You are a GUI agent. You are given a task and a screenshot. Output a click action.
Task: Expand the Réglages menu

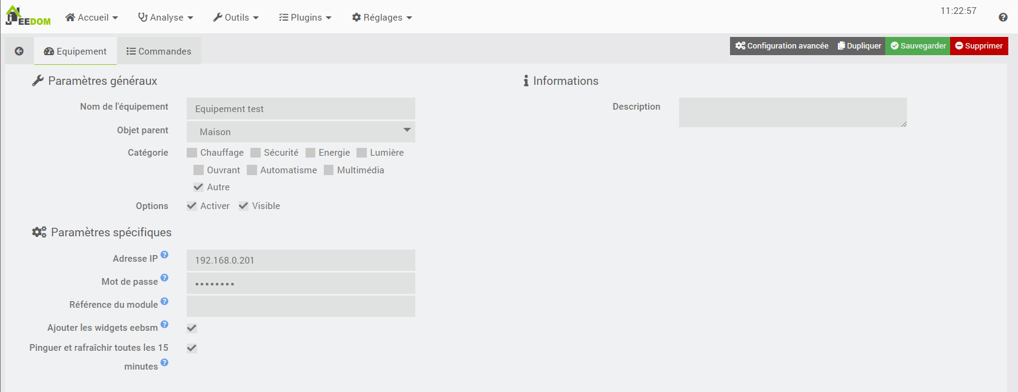(x=382, y=18)
